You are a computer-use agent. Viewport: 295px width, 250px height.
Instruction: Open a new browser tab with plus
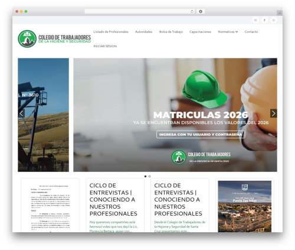pyautogui.click(x=280, y=13)
